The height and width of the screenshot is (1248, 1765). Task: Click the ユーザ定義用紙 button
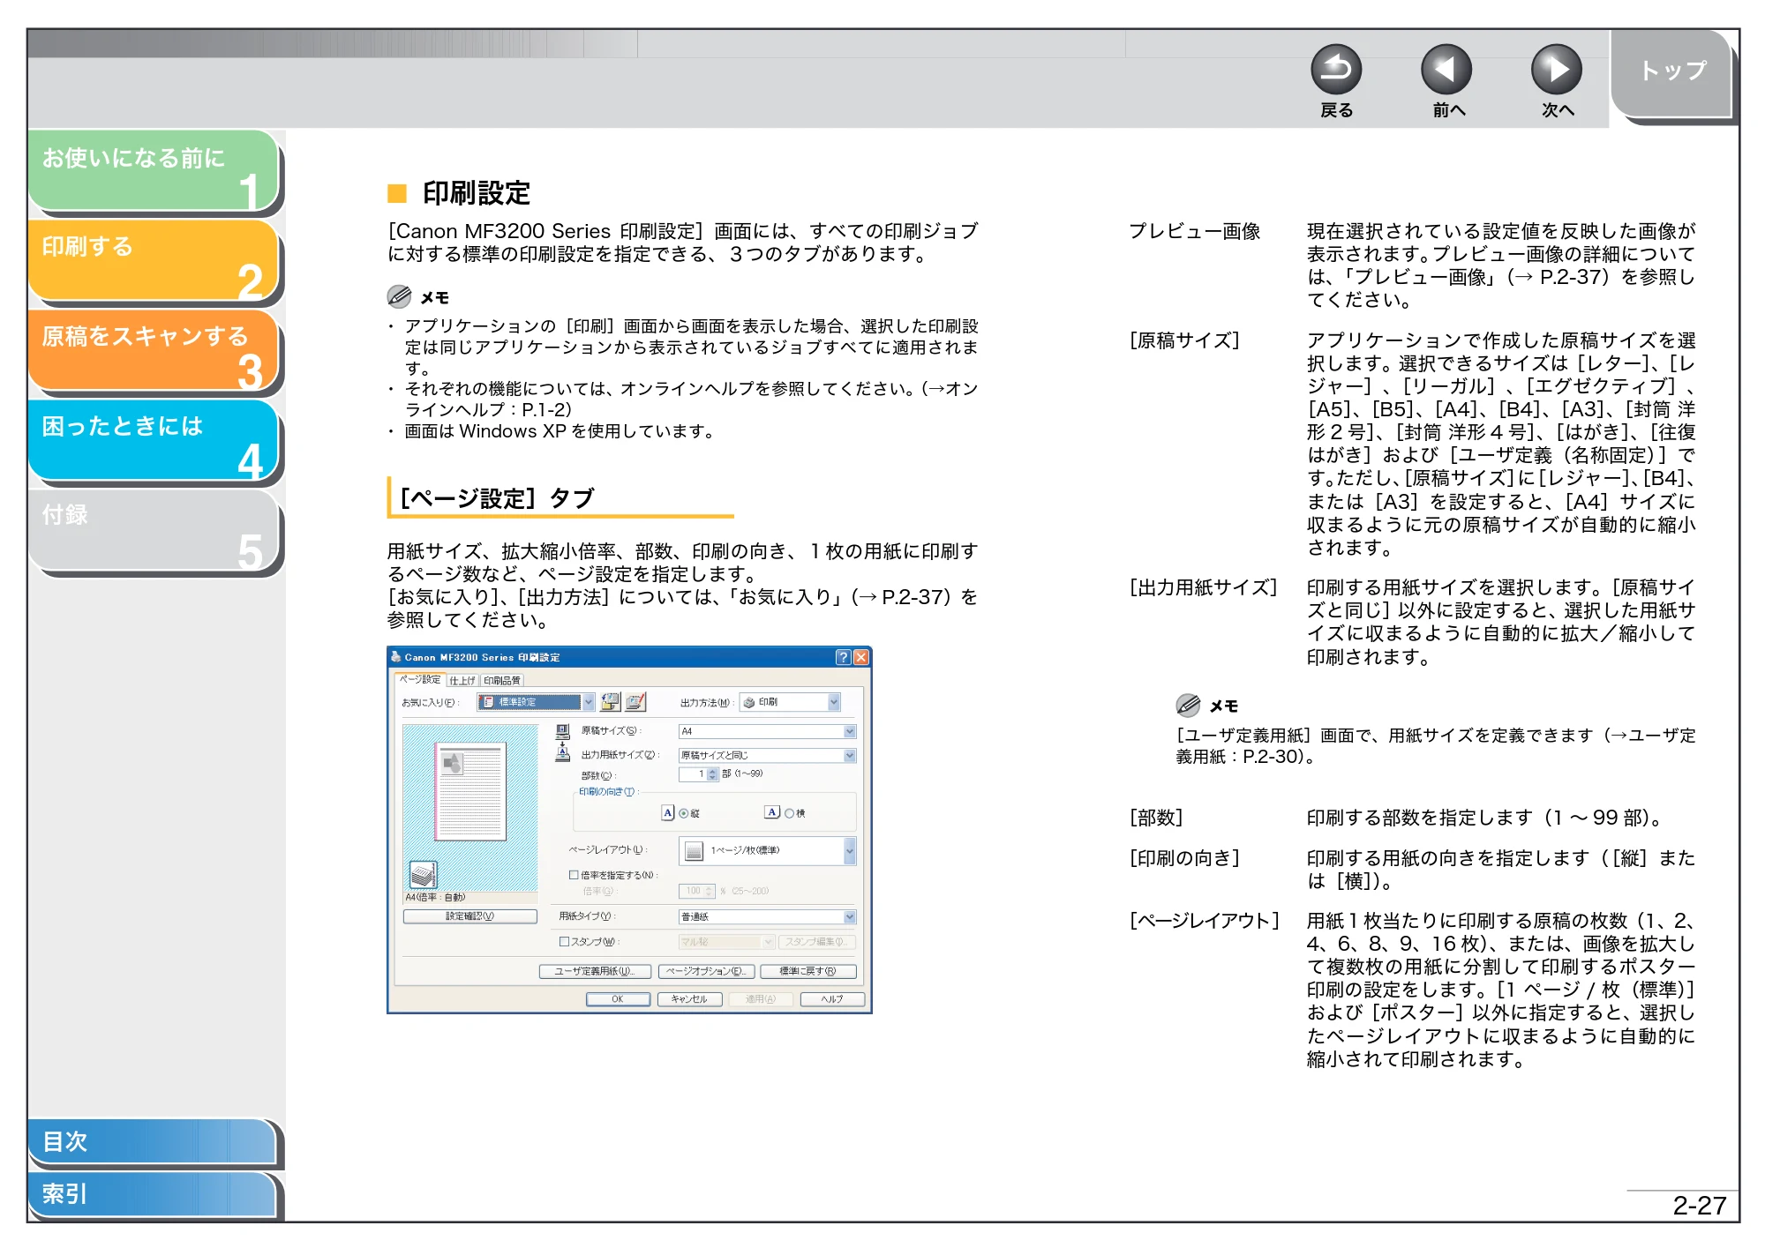point(595,971)
